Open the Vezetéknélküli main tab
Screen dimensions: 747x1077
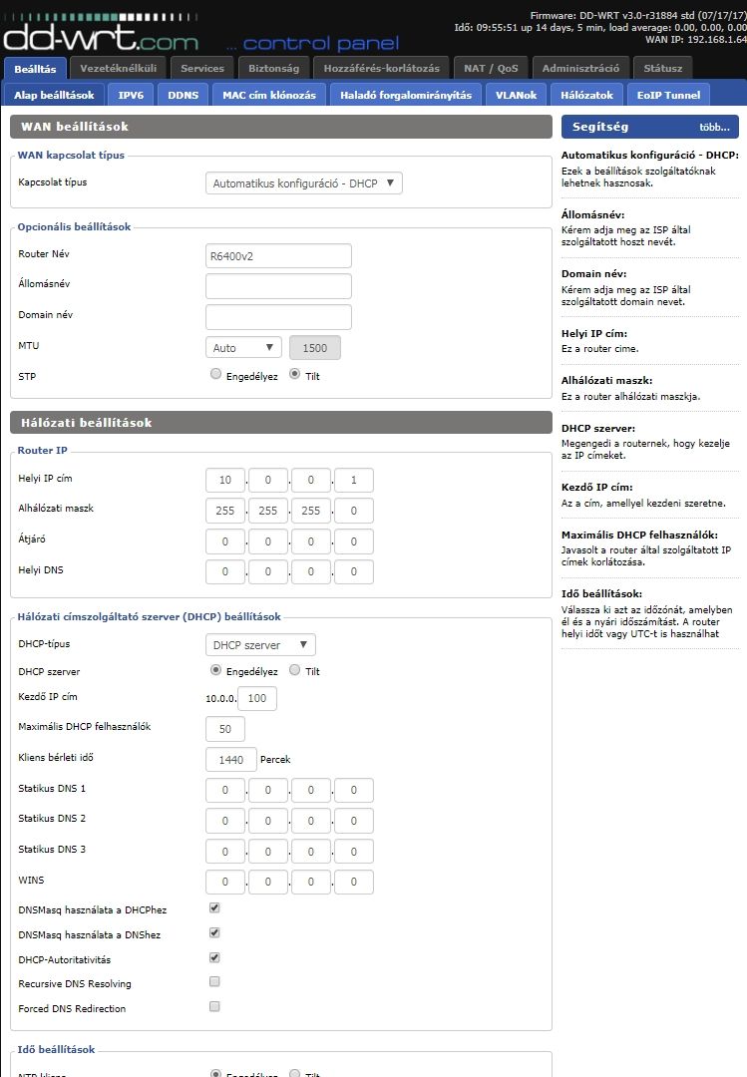[119, 68]
